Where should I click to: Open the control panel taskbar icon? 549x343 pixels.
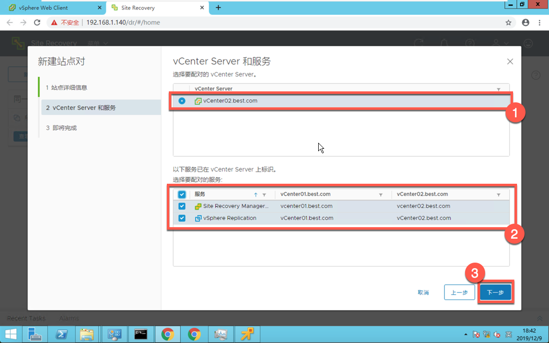coord(114,334)
